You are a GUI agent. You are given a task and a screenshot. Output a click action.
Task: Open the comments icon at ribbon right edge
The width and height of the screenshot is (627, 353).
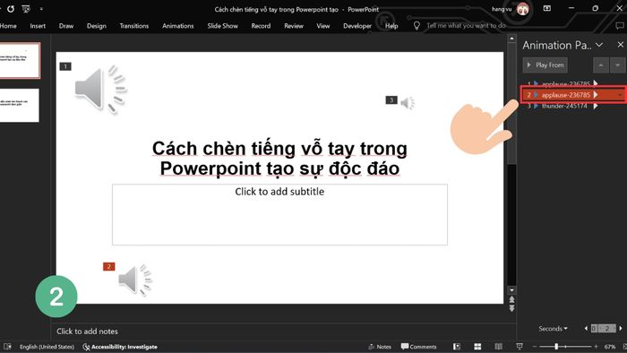pos(620,26)
